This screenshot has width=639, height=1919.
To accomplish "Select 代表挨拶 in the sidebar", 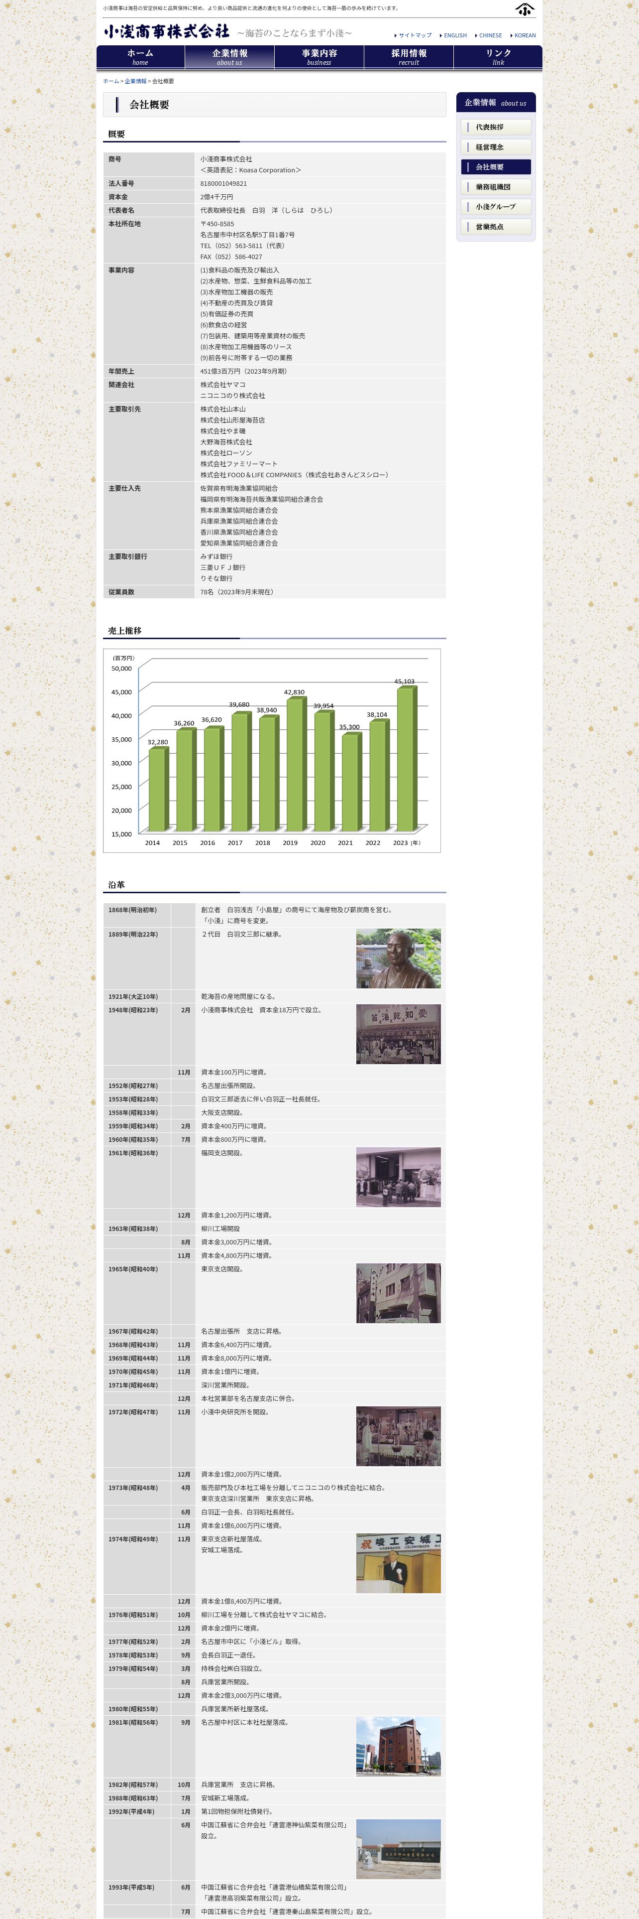I will click(496, 128).
